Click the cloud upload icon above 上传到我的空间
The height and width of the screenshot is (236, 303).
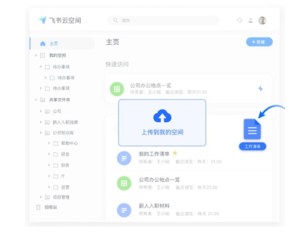click(162, 116)
